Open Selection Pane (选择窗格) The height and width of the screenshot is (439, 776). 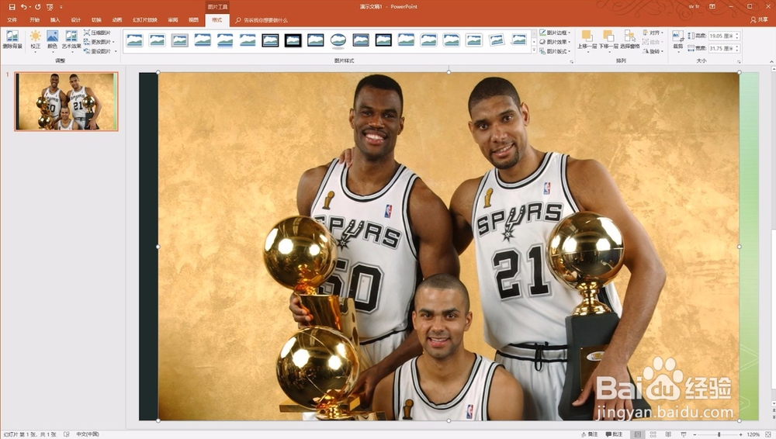coord(629,40)
